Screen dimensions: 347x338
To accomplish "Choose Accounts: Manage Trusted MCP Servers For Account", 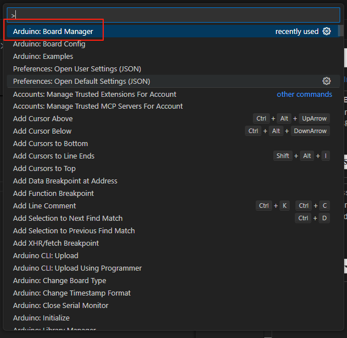I will pos(173,106).
